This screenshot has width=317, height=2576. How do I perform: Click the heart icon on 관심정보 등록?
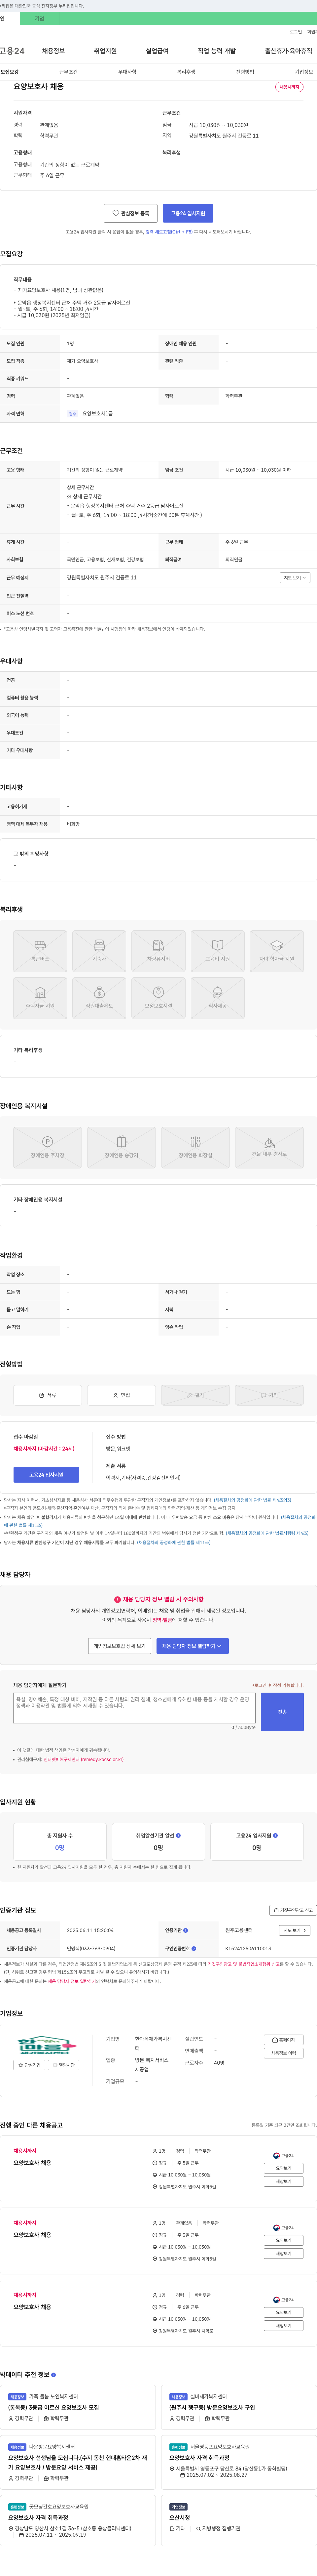tap(116, 213)
